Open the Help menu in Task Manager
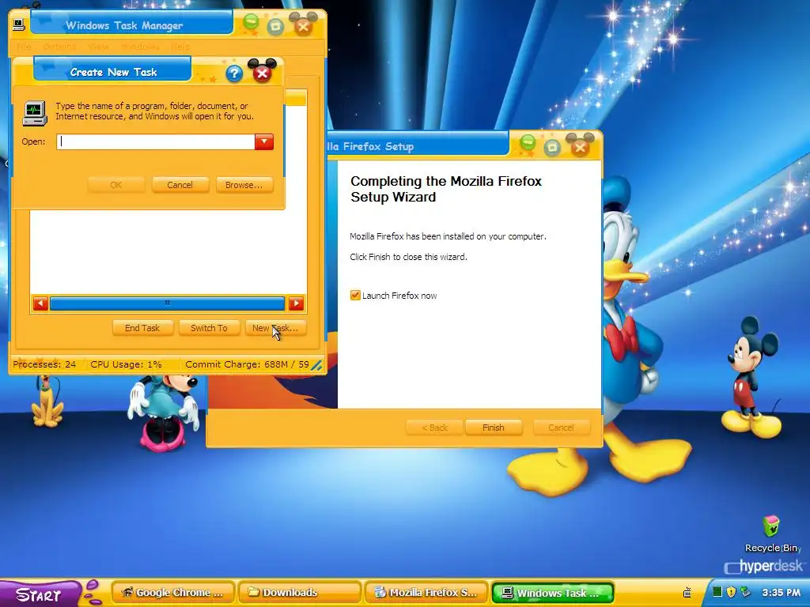The image size is (810, 607). pos(180,47)
